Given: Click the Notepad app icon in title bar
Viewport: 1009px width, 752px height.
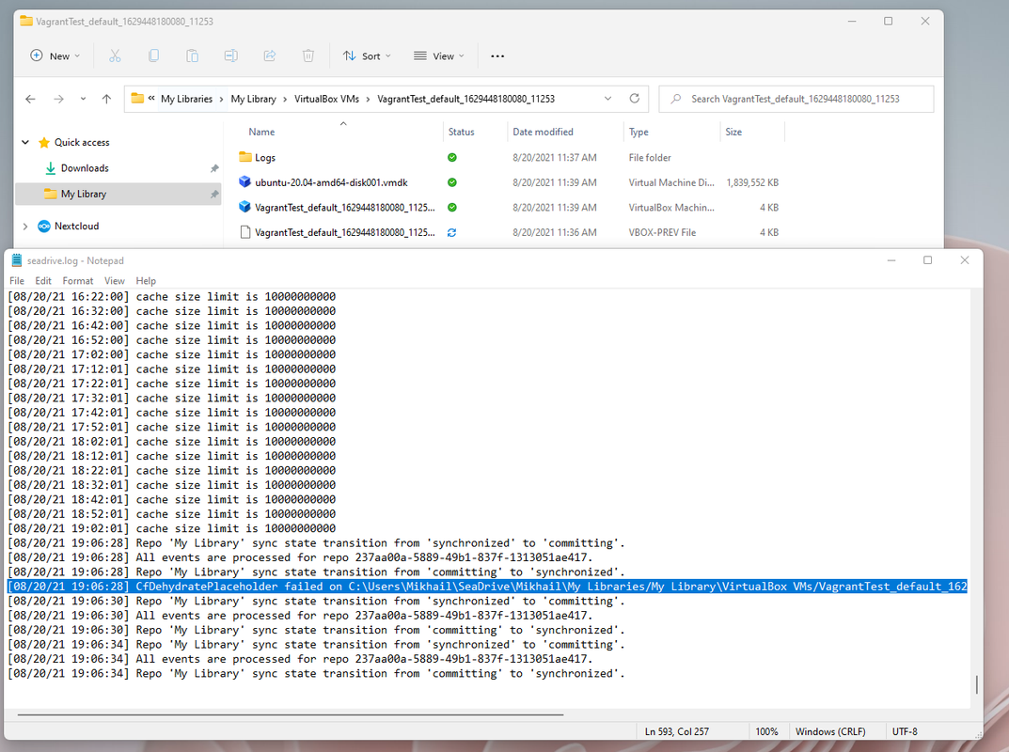Looking at the screenshot, I should [x=17, y=260].
